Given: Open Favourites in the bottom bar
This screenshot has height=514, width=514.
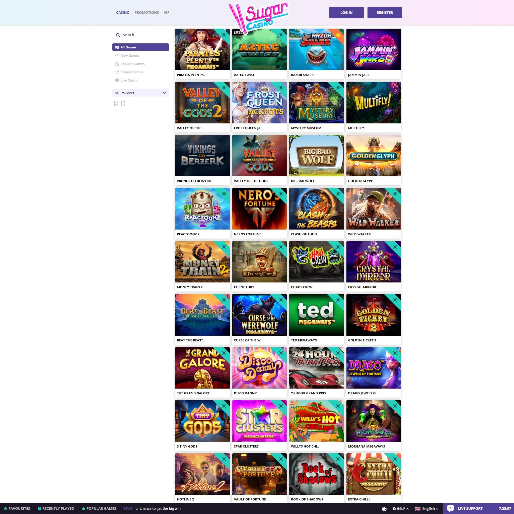Looking at the screenshot, I should [17, 508].
